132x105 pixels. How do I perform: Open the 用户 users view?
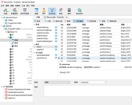click(44, 11)
